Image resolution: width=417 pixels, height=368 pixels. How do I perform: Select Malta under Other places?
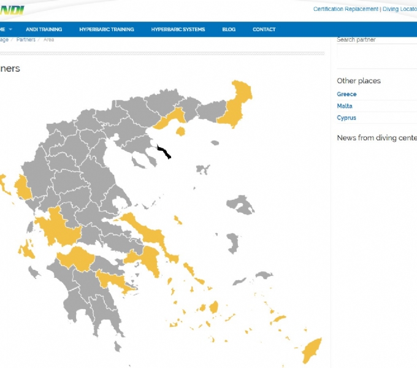coord(345,106)
